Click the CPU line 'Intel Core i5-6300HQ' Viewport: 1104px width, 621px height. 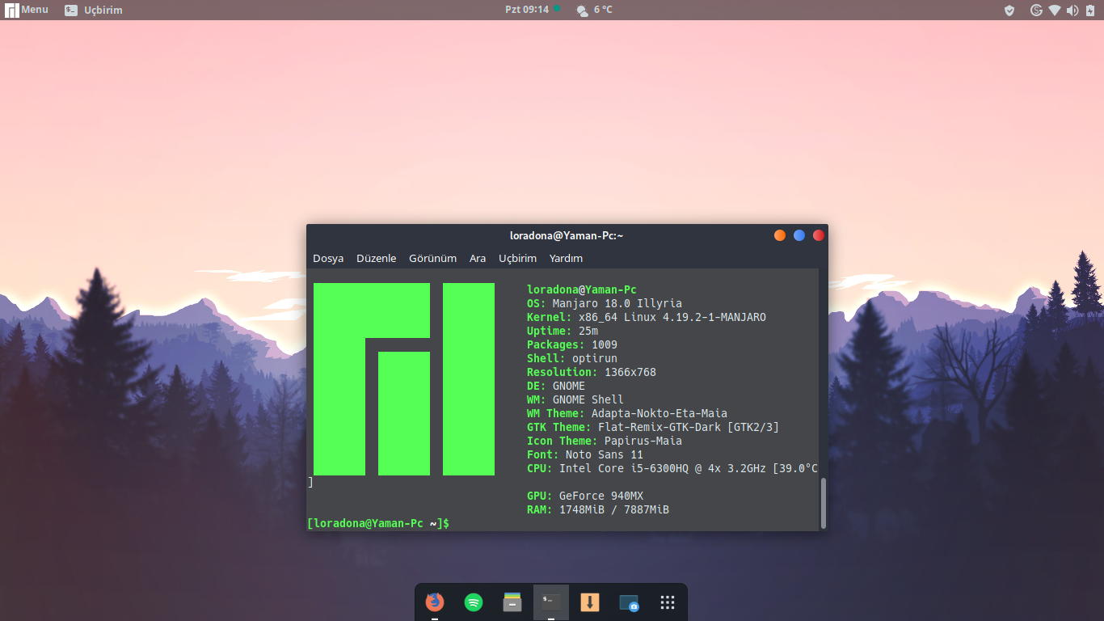tap(624, 468)
